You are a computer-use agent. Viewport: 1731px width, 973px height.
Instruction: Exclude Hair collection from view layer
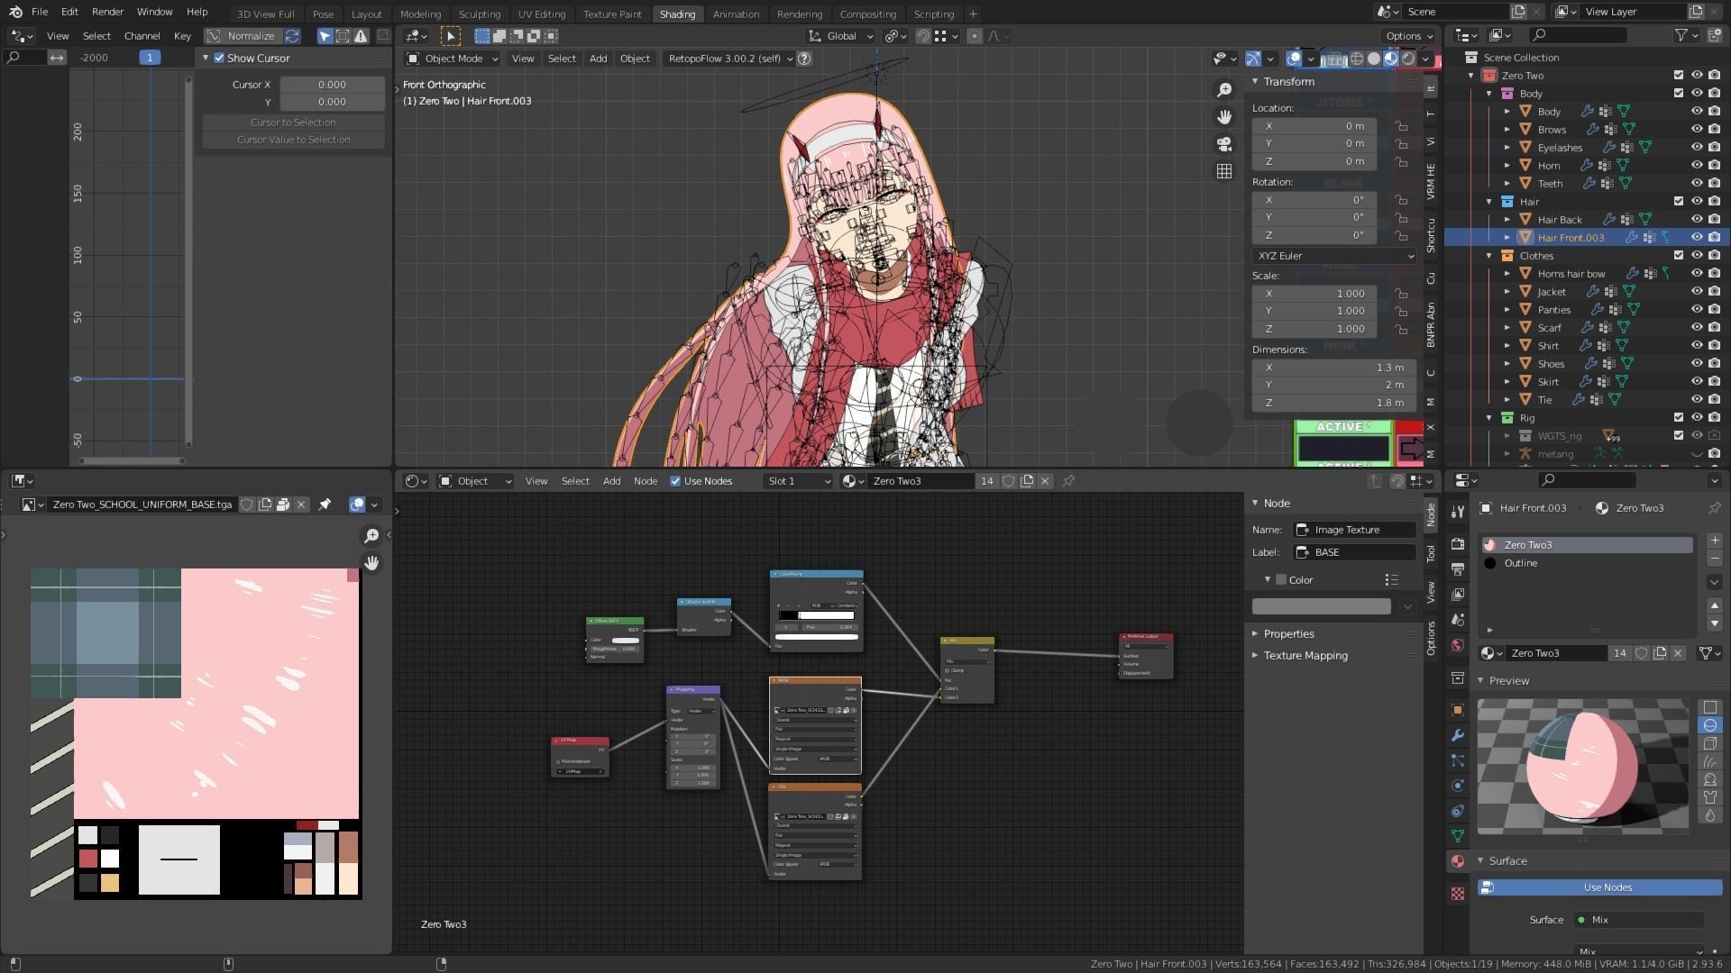[1678, 201]
